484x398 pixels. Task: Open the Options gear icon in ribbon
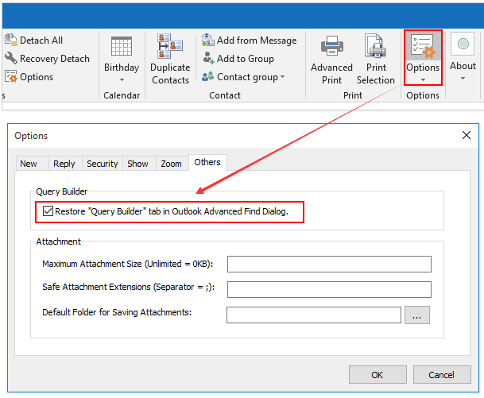click(x=423, y=48)
